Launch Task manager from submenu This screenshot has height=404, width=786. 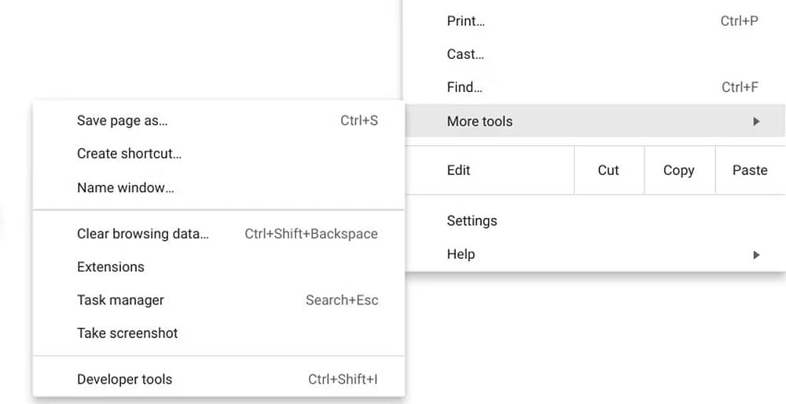pyautogui.click(x=219, y=300)
